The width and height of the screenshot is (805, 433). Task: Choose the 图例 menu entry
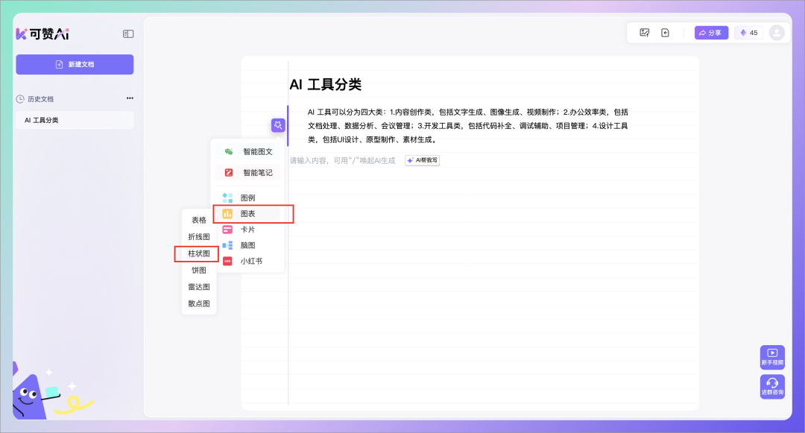click(x=248, y=198)
